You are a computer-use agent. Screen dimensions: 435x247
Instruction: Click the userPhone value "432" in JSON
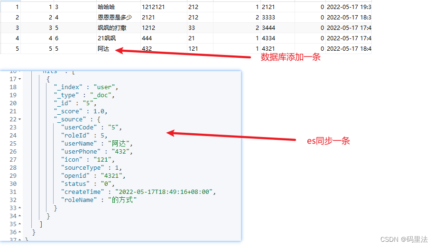coord(120,151)
